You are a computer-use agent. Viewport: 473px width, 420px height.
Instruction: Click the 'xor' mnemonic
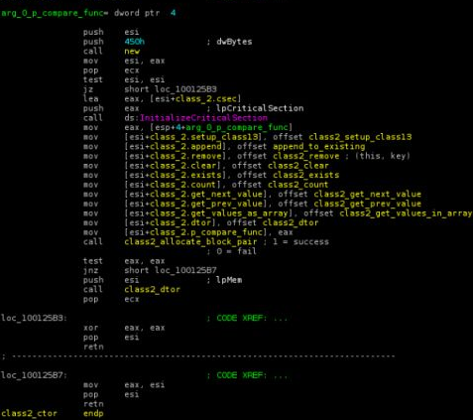point(90,328)
